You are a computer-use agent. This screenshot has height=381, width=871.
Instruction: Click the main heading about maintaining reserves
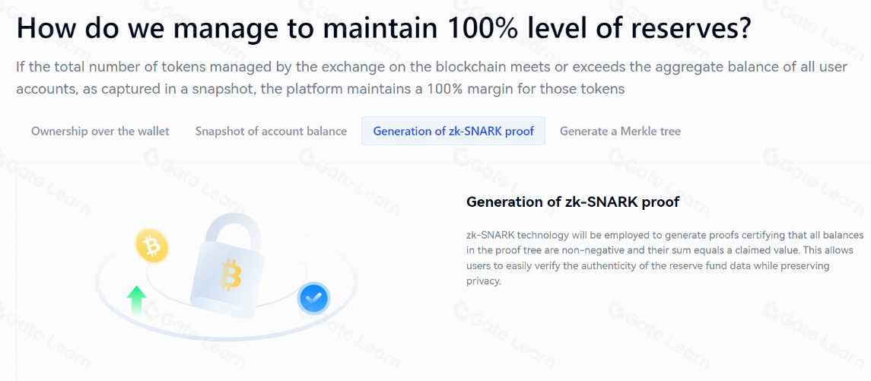[x=383, y=28]
